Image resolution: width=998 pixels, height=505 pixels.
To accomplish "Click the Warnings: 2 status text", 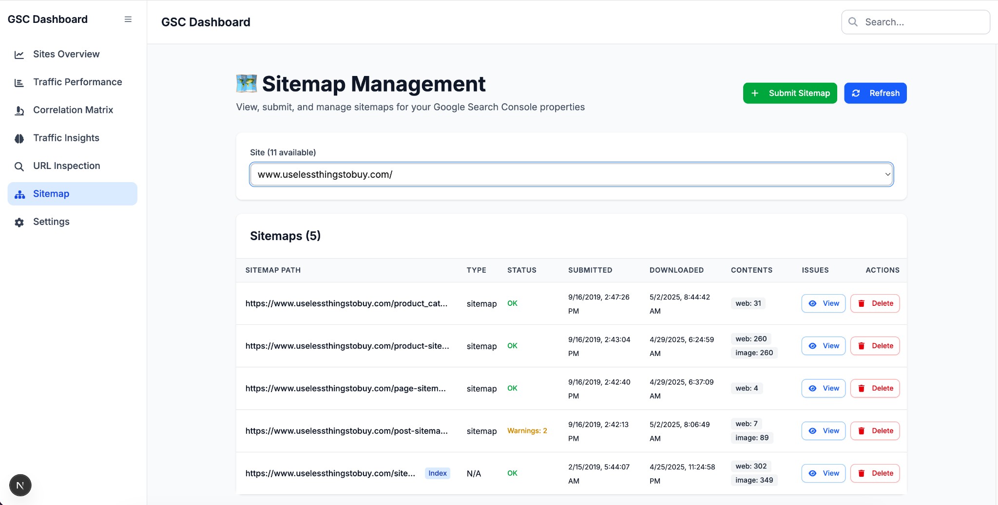I will (527, 431).
